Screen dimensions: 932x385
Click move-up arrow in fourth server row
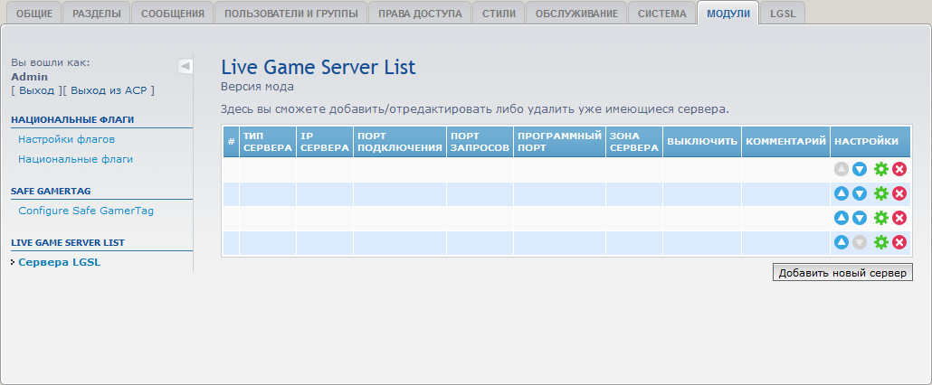(x=842, y=242)
